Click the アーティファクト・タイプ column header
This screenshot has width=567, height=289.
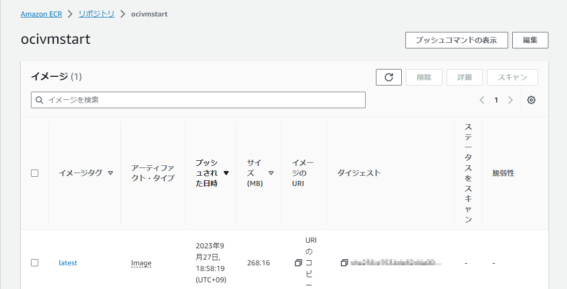coord(153,173)
